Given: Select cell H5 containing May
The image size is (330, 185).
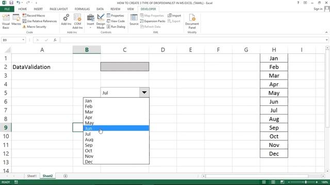Looking at the screenshot, I should pos(274,93).
